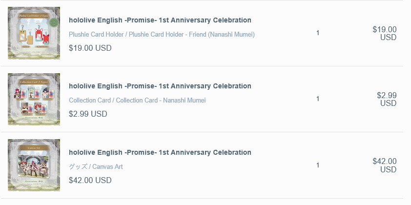
Task: Click the third hololive English -Promise- title
Action: coord(160,152)
